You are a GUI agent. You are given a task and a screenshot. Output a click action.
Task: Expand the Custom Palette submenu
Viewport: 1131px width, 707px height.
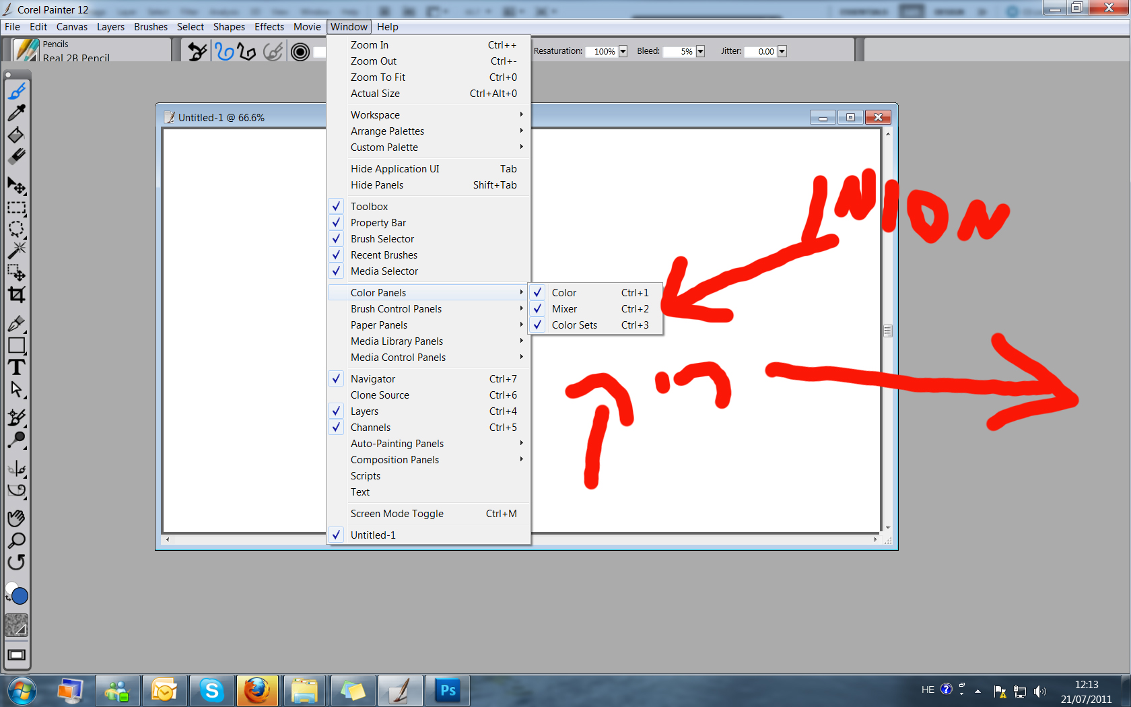pyautogui.click(x=429, y=147)
